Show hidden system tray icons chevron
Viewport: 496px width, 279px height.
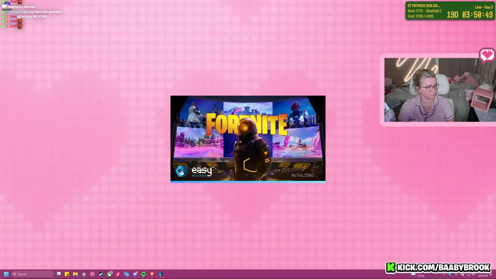(x=444, y=274)
